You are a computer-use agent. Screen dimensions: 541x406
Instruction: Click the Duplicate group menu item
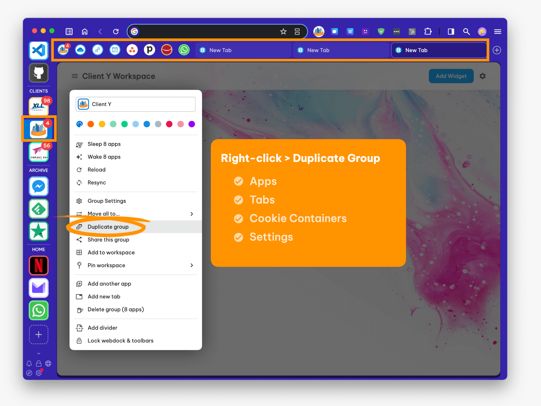click(108, 227)
